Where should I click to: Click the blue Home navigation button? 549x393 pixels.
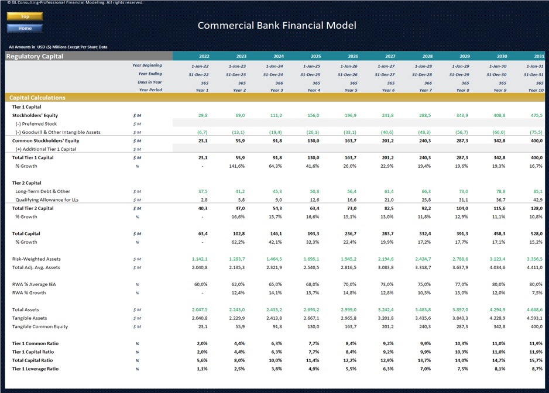(24, 27)
